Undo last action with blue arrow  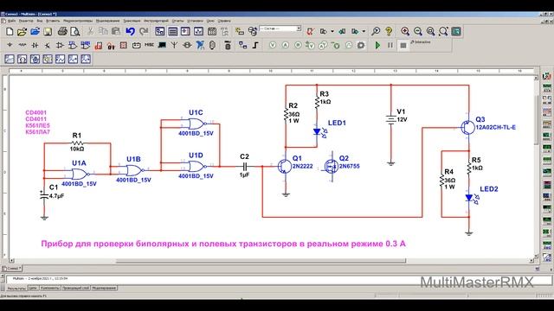click(130, 32)
